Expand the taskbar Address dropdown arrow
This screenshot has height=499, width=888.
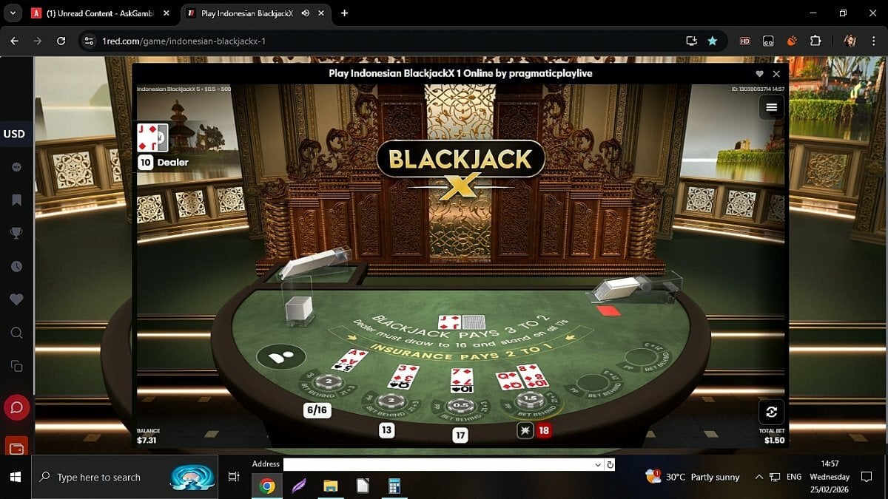point(598,464)
